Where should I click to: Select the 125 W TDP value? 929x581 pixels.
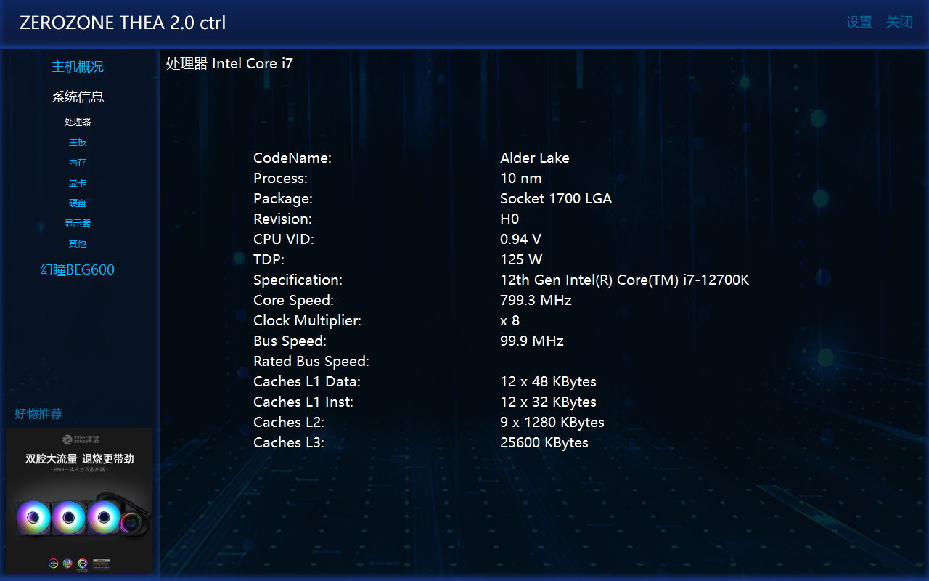pyautogui.click(x=521, y=259)
